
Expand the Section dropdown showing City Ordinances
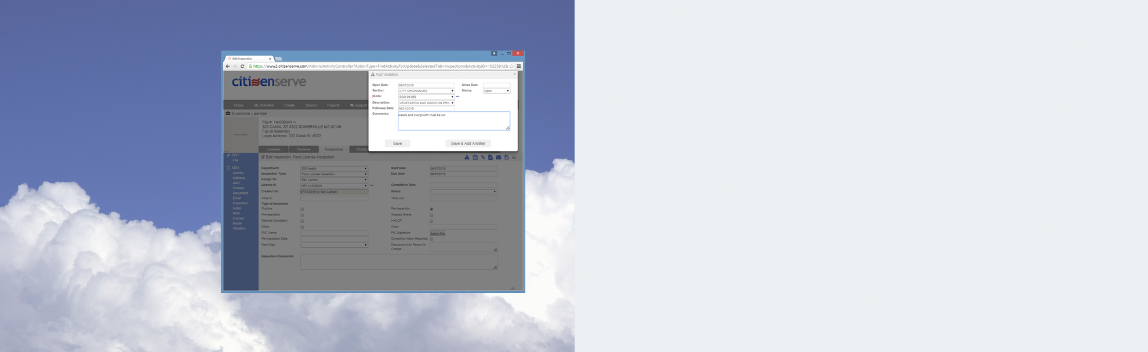pyautogui.click(x=426, y=91)
